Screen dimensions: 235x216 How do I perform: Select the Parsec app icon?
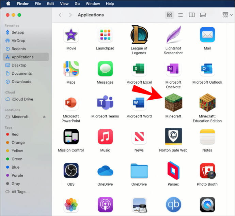[173, 171]
